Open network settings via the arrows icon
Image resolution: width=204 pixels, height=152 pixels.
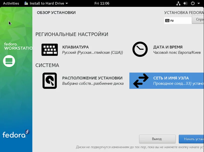tap(141, 80)
